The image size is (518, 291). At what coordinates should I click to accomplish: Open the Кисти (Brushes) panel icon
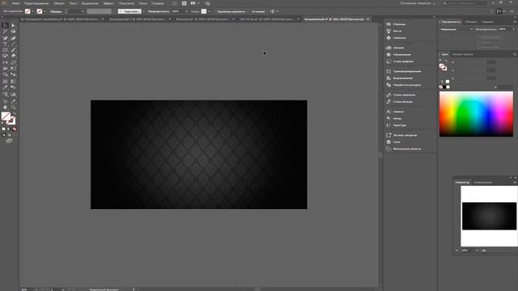click(x=388, y=31)
